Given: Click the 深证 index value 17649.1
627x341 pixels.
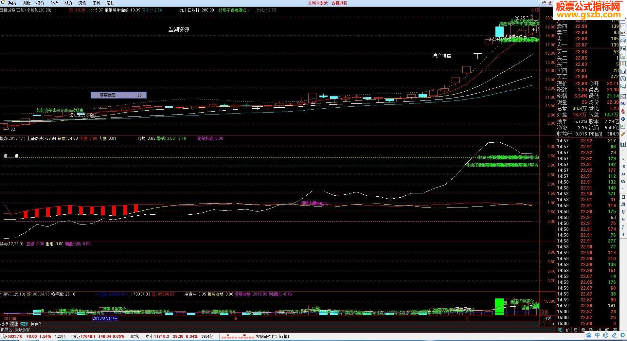Looking at the screenshot, I should pos(88,336).
